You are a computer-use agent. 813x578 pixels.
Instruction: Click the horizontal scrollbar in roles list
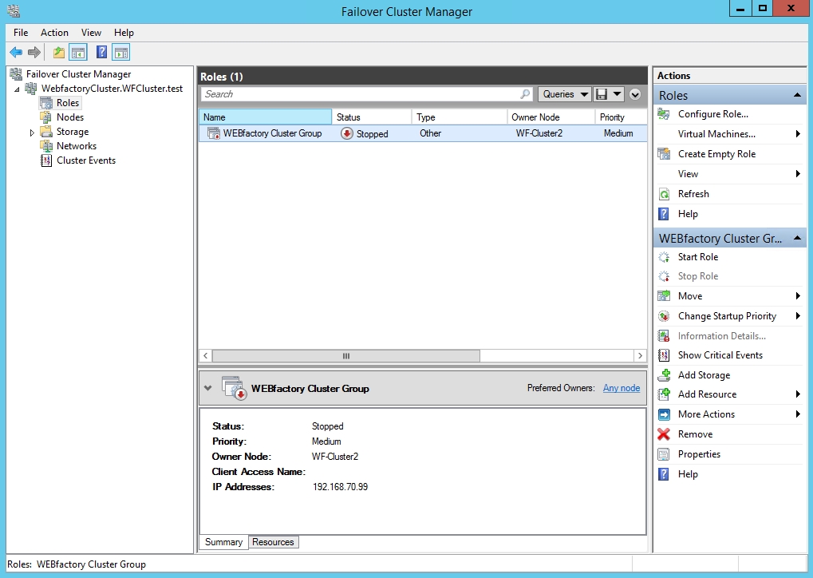pos(345,356)
